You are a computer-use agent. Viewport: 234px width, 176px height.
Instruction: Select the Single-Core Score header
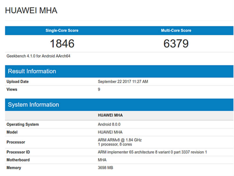[62, 30]
